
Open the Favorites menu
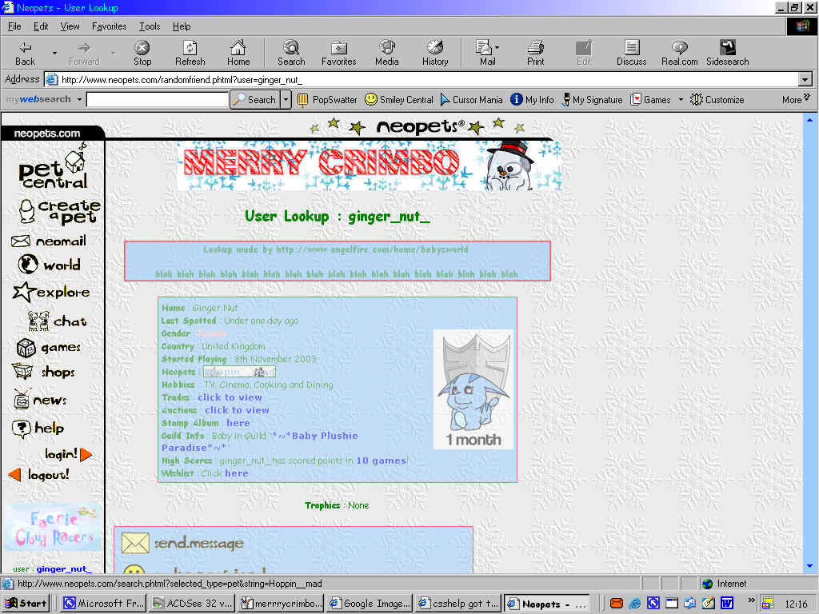pyautogui.click(x=109, y=26)
